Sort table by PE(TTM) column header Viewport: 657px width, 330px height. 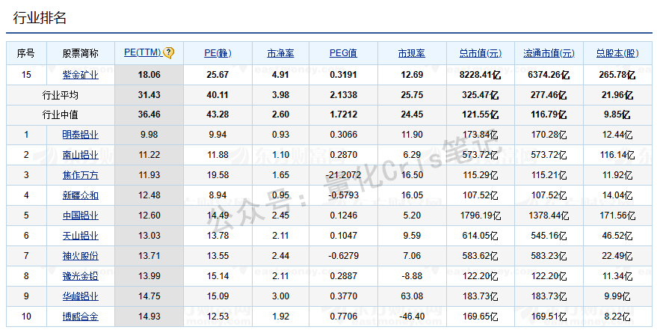pos(143,53)
